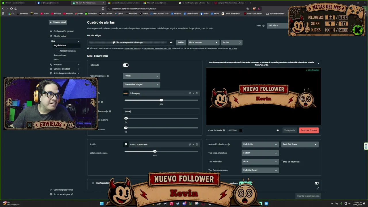Open the Fade Out Down alert exit dropdown
The width and height of the screenshot is (368, 207).
tap(300, 144)
